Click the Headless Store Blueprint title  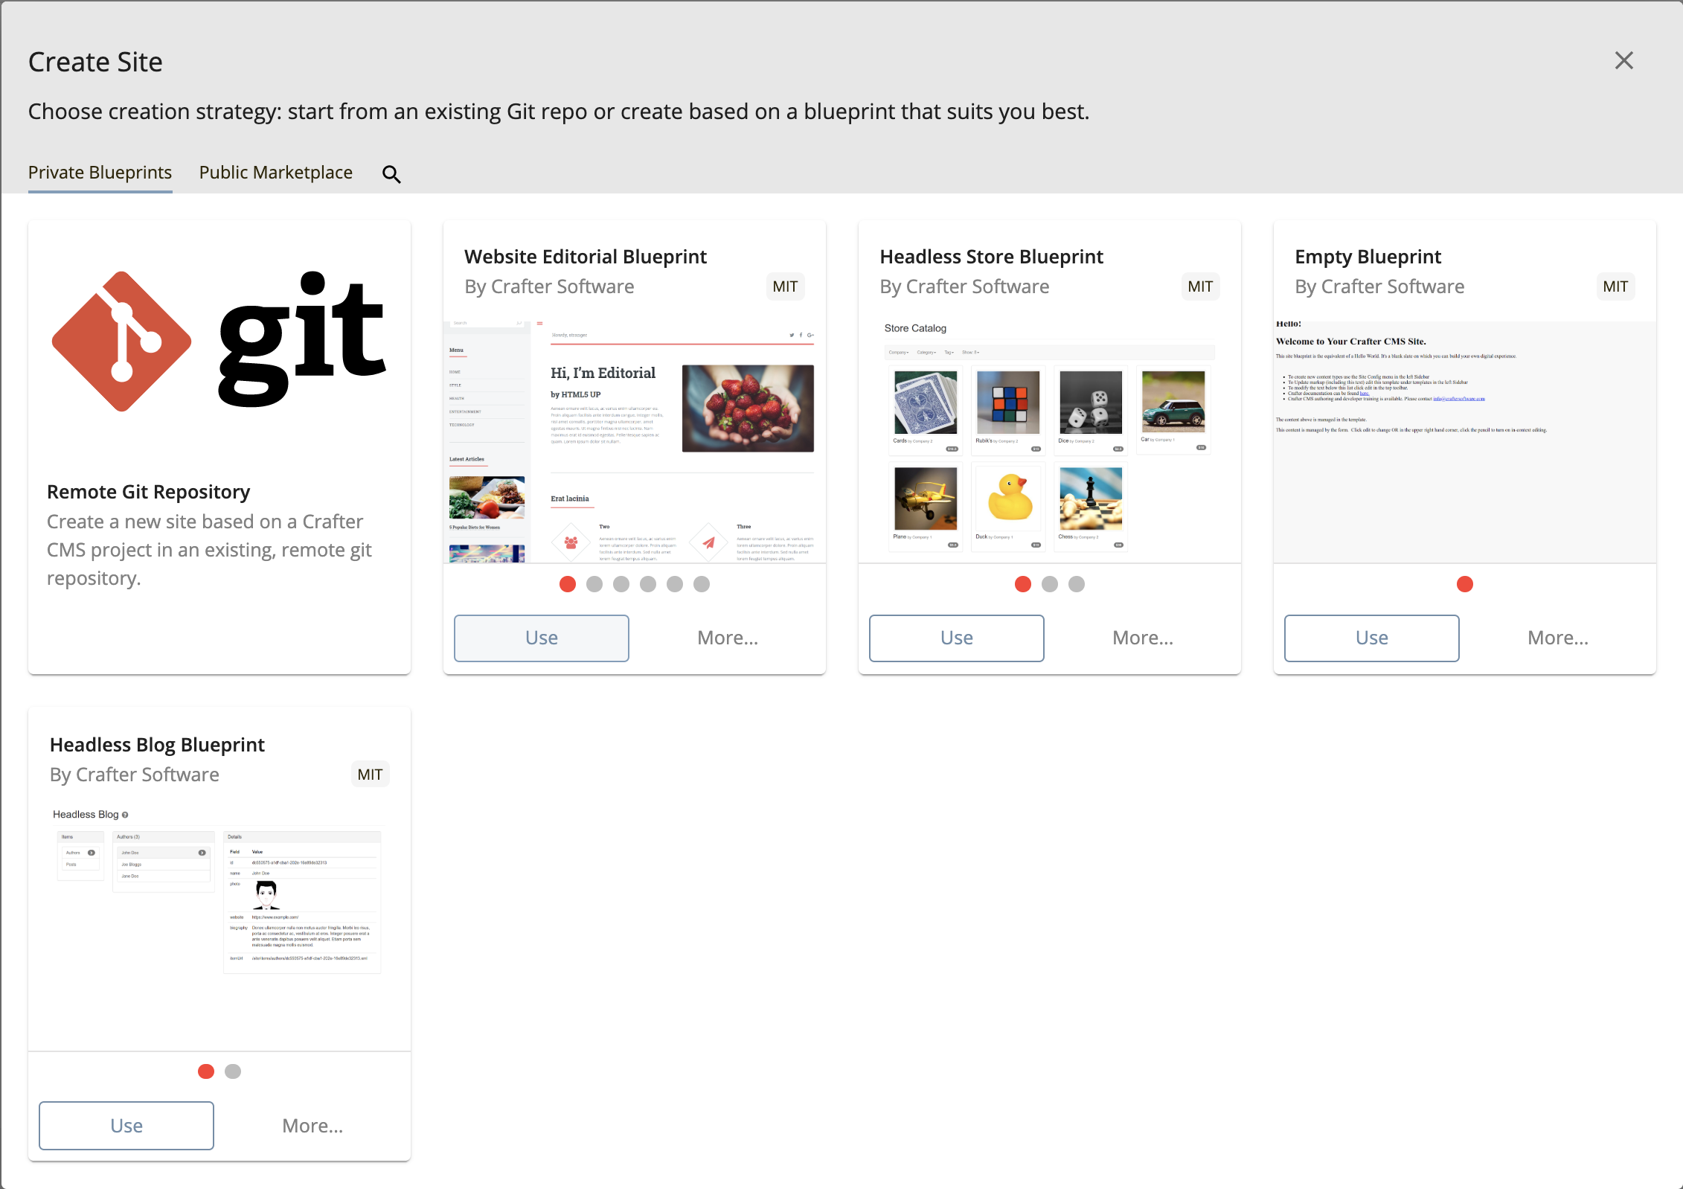[x=991, y=257]
